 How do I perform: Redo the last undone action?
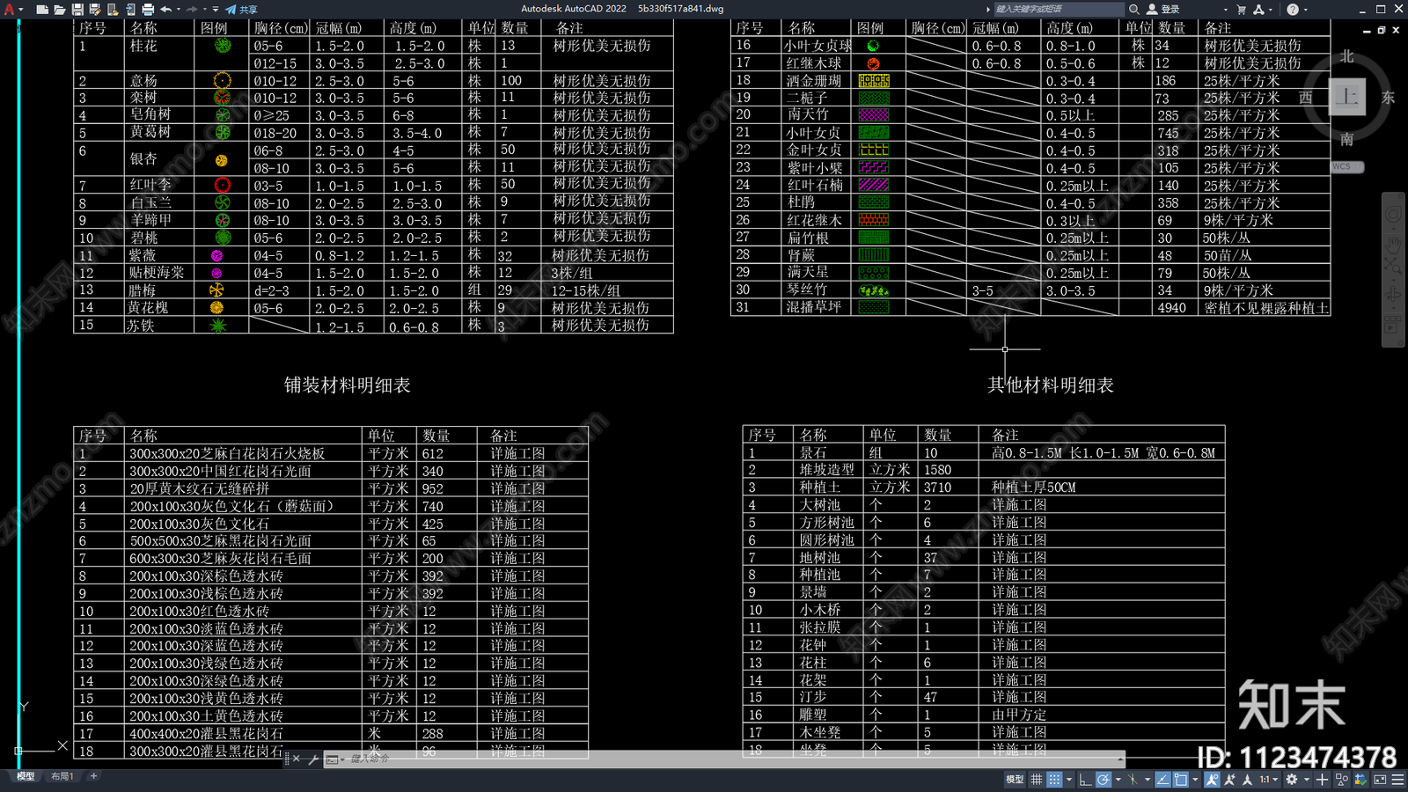pyautogui.click(x=192, y=9)
